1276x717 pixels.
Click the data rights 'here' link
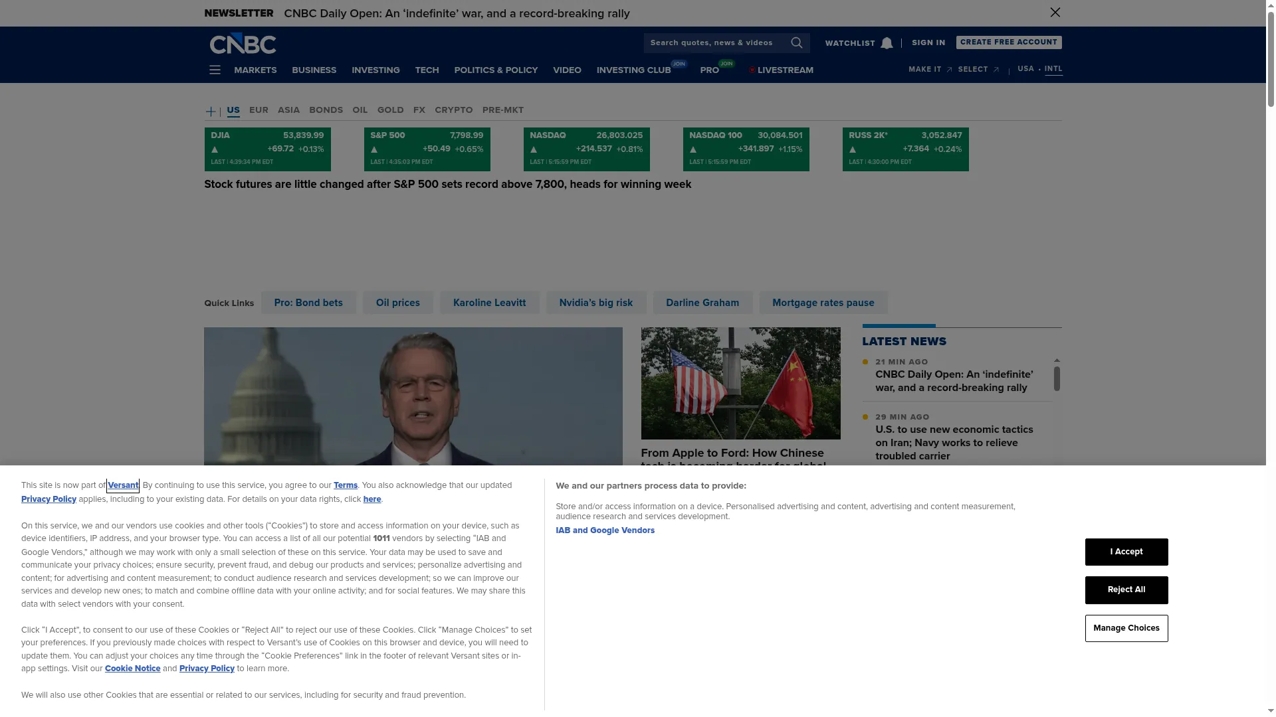[372, 499]
